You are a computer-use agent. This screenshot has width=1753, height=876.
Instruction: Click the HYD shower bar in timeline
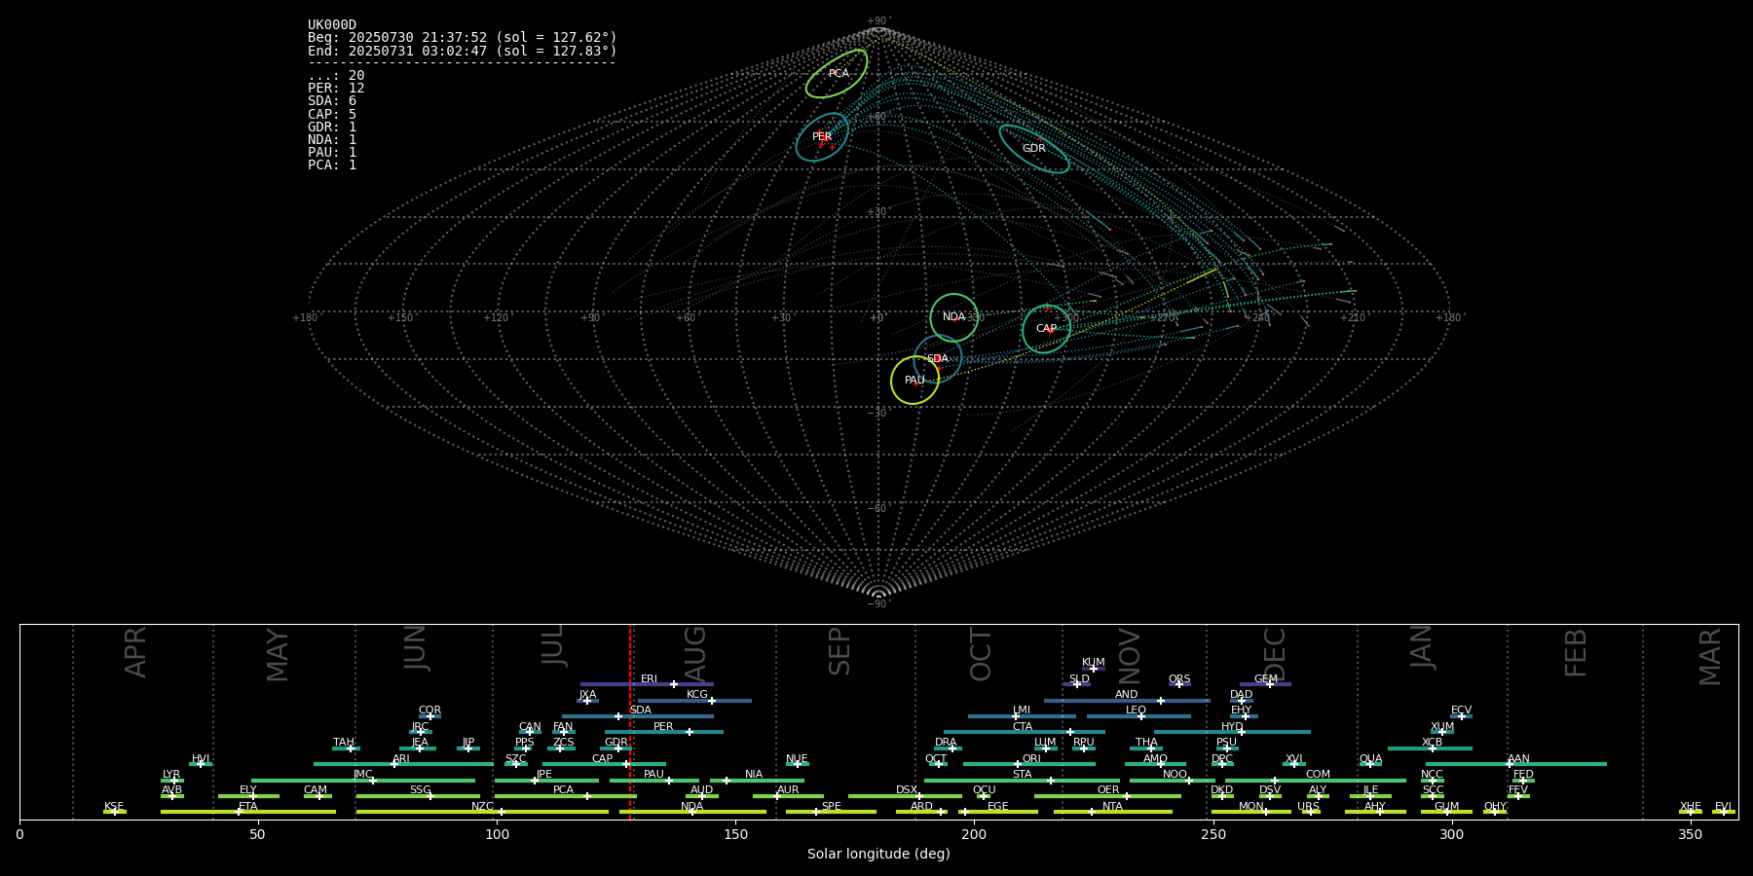point(1232,732)
